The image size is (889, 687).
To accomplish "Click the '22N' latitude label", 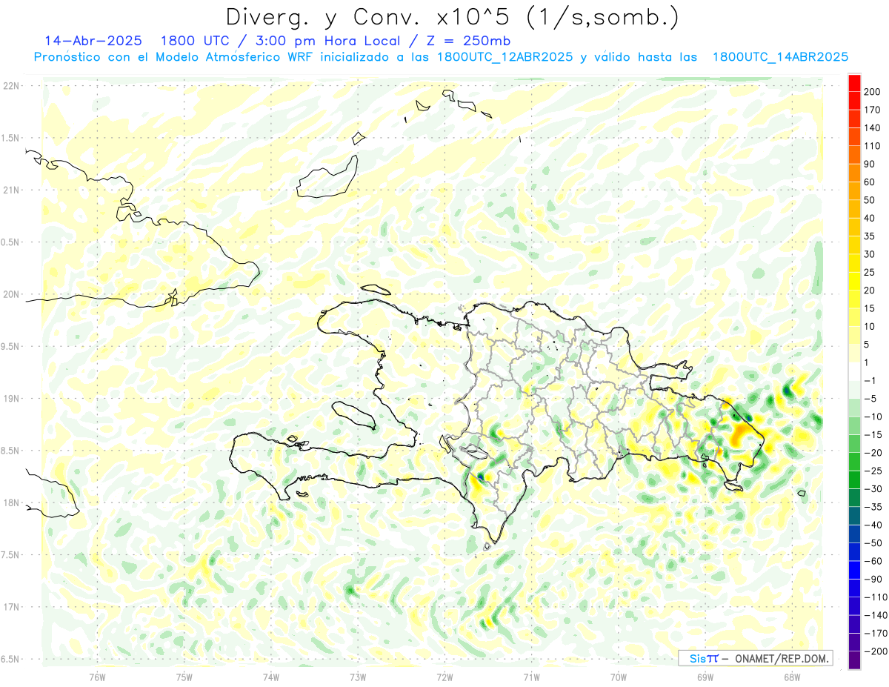I will pyautogui.click(x=10, y=86).
